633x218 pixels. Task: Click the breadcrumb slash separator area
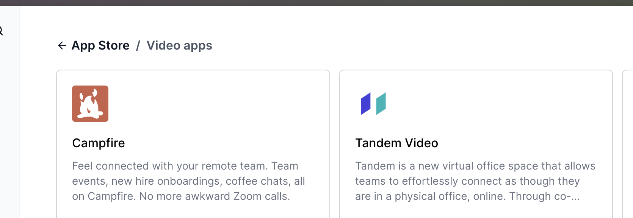pyautogui.click(x=138, y=45)
